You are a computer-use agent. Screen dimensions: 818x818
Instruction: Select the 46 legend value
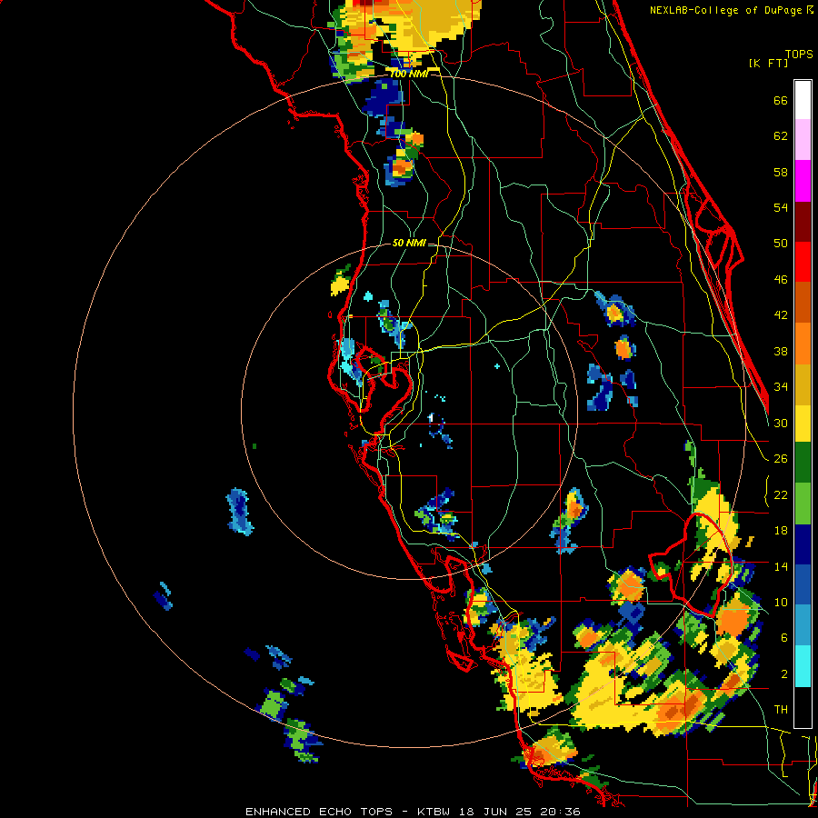click(x=781, y=280)
